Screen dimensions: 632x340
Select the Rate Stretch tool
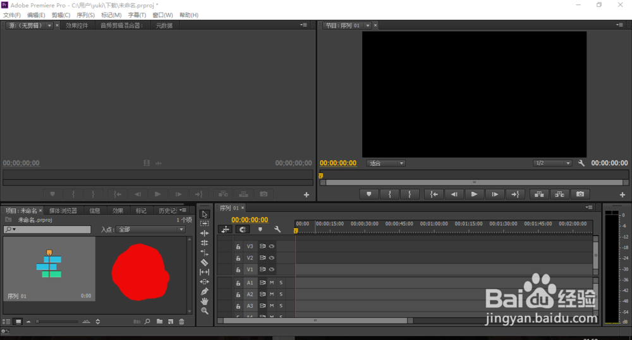tap(204, 253)
